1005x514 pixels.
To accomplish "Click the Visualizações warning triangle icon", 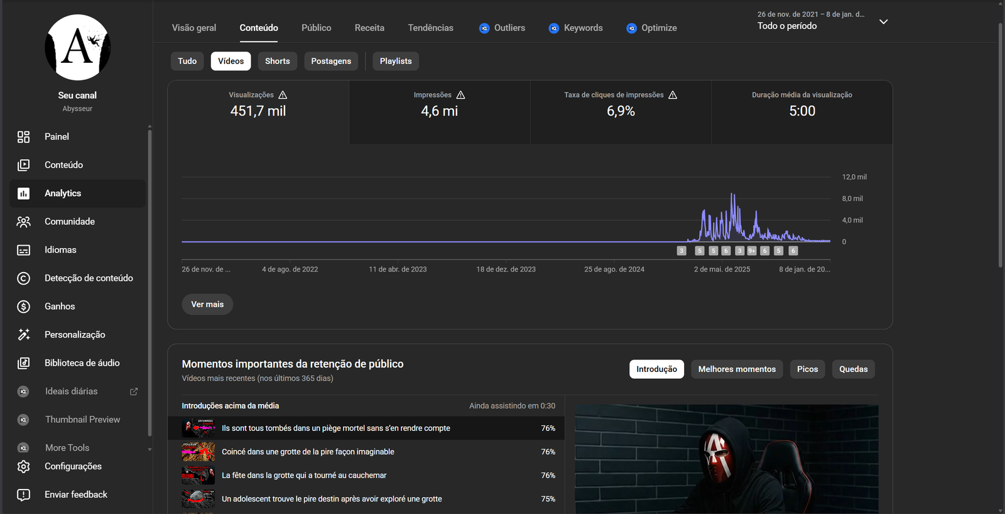I will coord(283,95).
